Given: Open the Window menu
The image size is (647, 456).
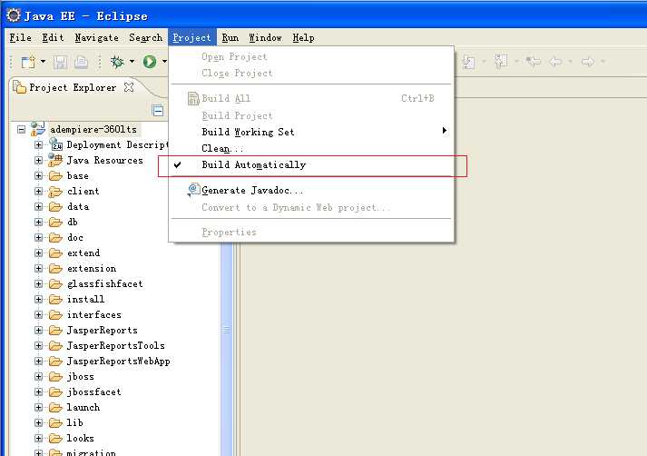Looking at the screenshot, I should [265, 37].
